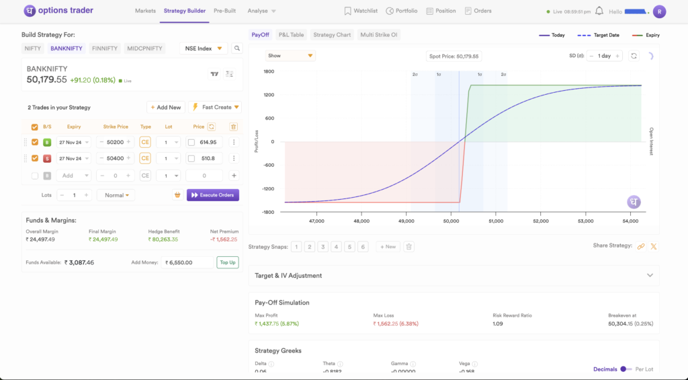The image size is (688, 380).
Task: Click the Top Up button
Action: coord(228,262)
